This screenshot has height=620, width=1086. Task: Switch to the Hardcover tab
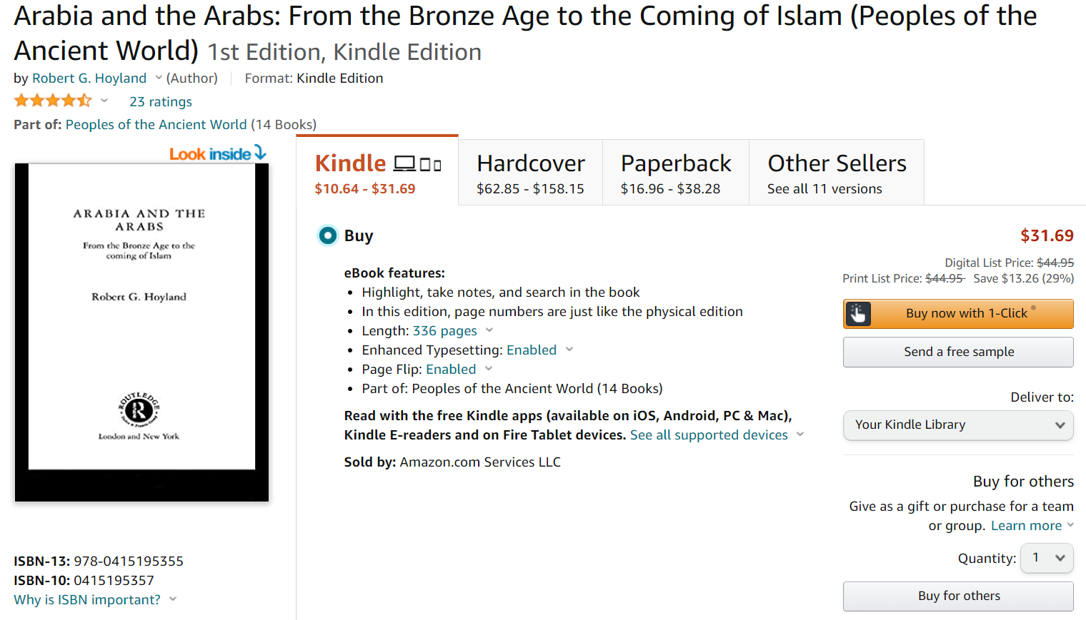point(530,173)
